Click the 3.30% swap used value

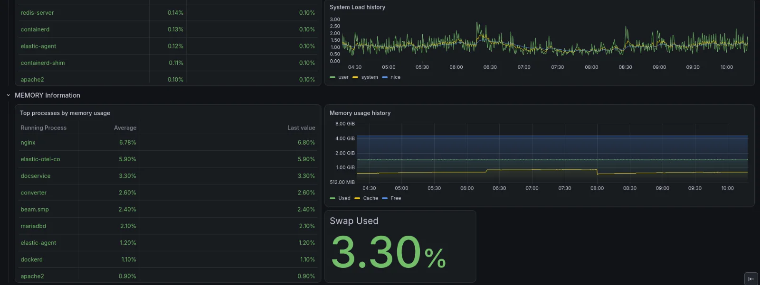tap(388, 252)
